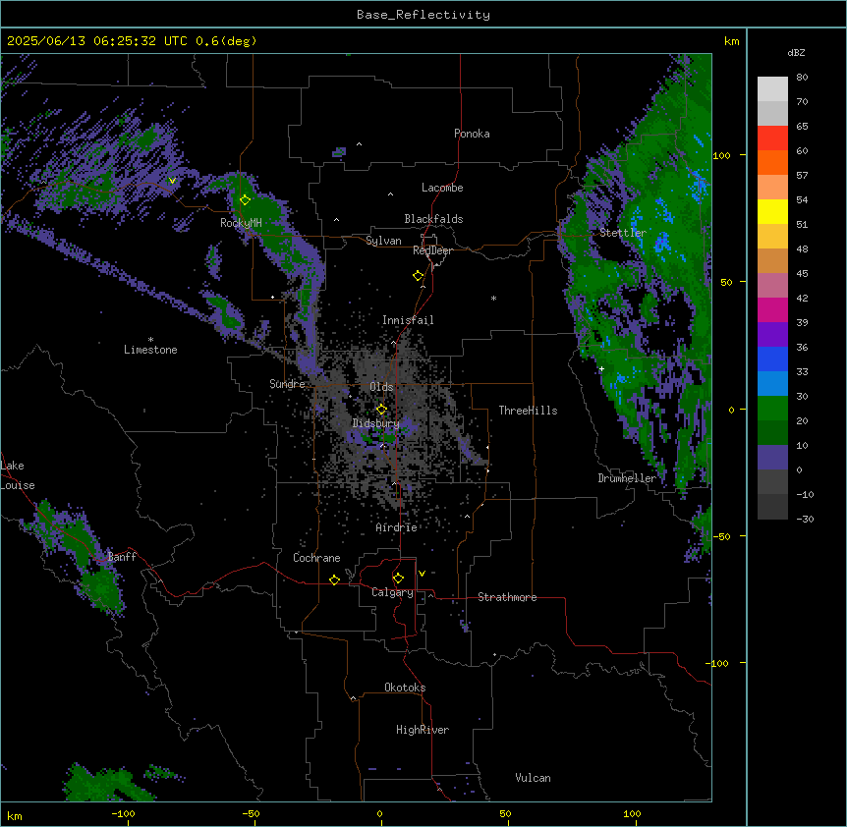Screen dimensions: 847x827
Task: Select the indigo swatch between 10 and 0
Action: (772, 458)
